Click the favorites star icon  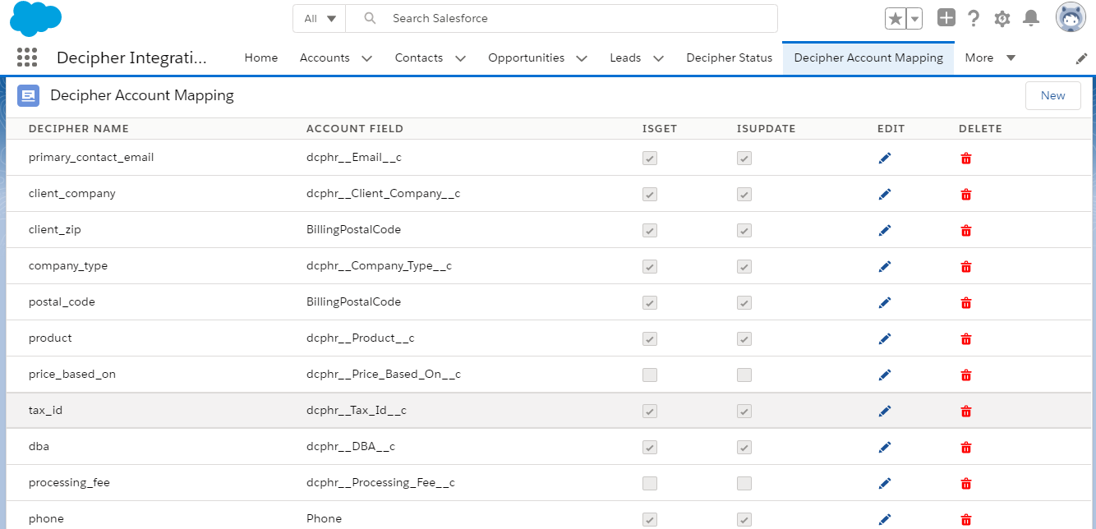click(895, 17)
